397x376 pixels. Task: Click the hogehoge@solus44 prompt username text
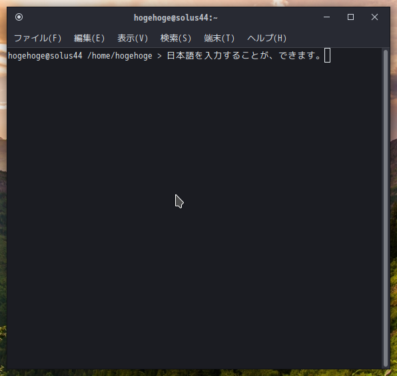pyautogui.click(x=45, y=56)
